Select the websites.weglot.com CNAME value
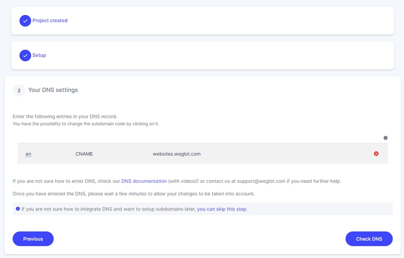This screenshot has width=404, height=258. click(176, 154)
